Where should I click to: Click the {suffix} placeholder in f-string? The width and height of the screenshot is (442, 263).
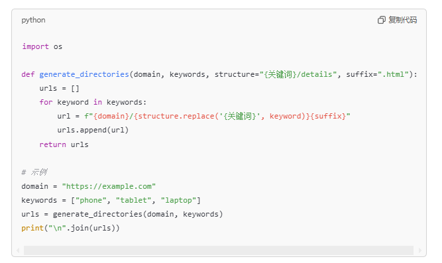(x=328, y=116)
